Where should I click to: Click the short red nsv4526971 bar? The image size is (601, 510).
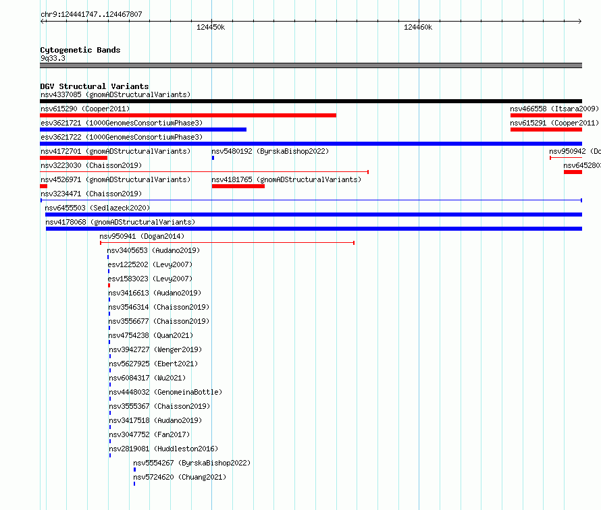(44, 186)
